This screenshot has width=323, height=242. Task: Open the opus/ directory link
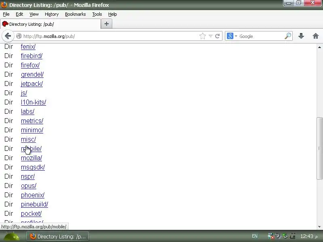click(x=28, y=186)
